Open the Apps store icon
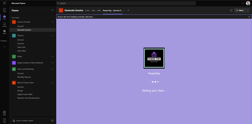The image size is (252, 124). pos(4,113)
